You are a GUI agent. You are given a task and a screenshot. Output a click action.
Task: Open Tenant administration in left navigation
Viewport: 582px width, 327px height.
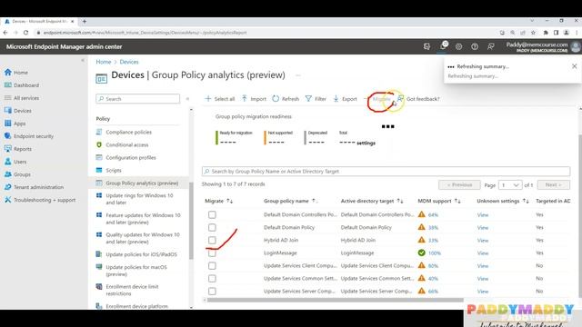(35, 187)
